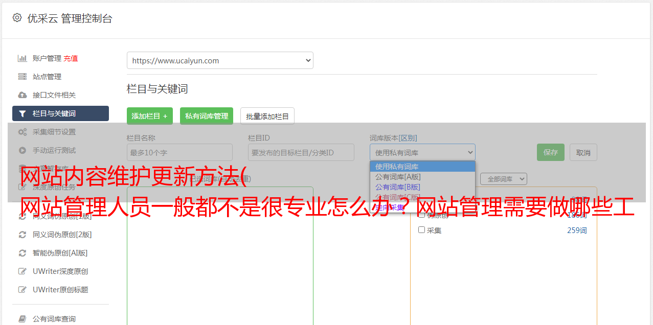Click the bar chart icon for 账户管理
This screenshot has height=325, width=653.
pyautogui.click(x=22, y=58)
